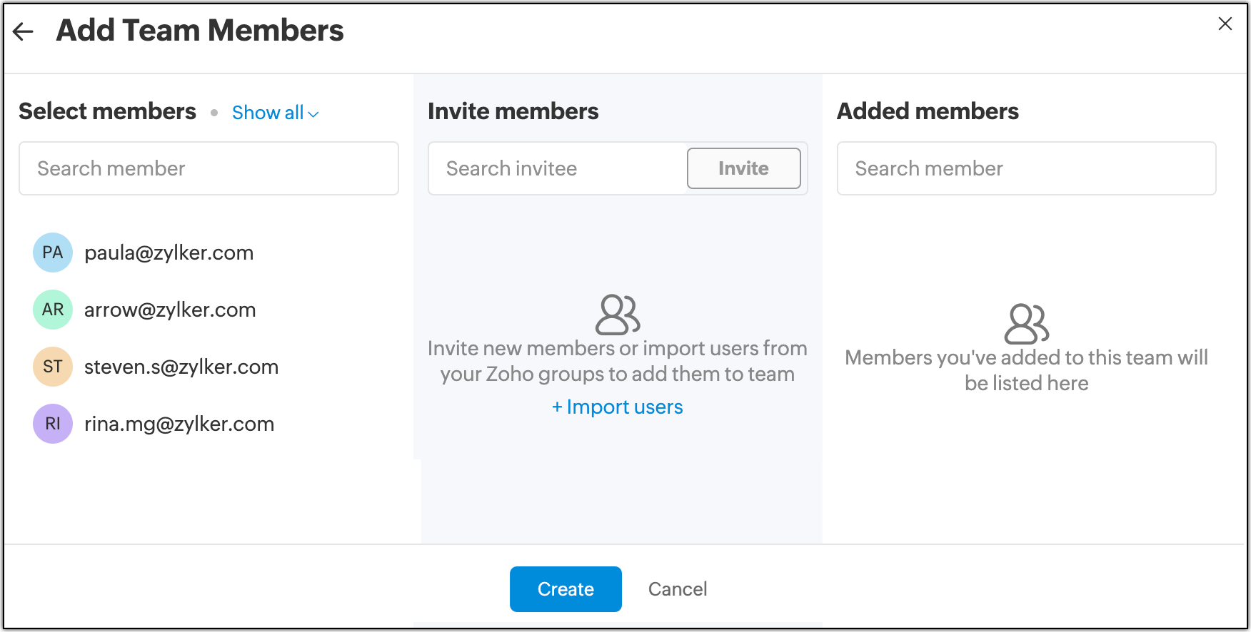This screenshot has width=1251, height=632.
Task: Click the back arrow icon
Action: click(x=24, y=31)
